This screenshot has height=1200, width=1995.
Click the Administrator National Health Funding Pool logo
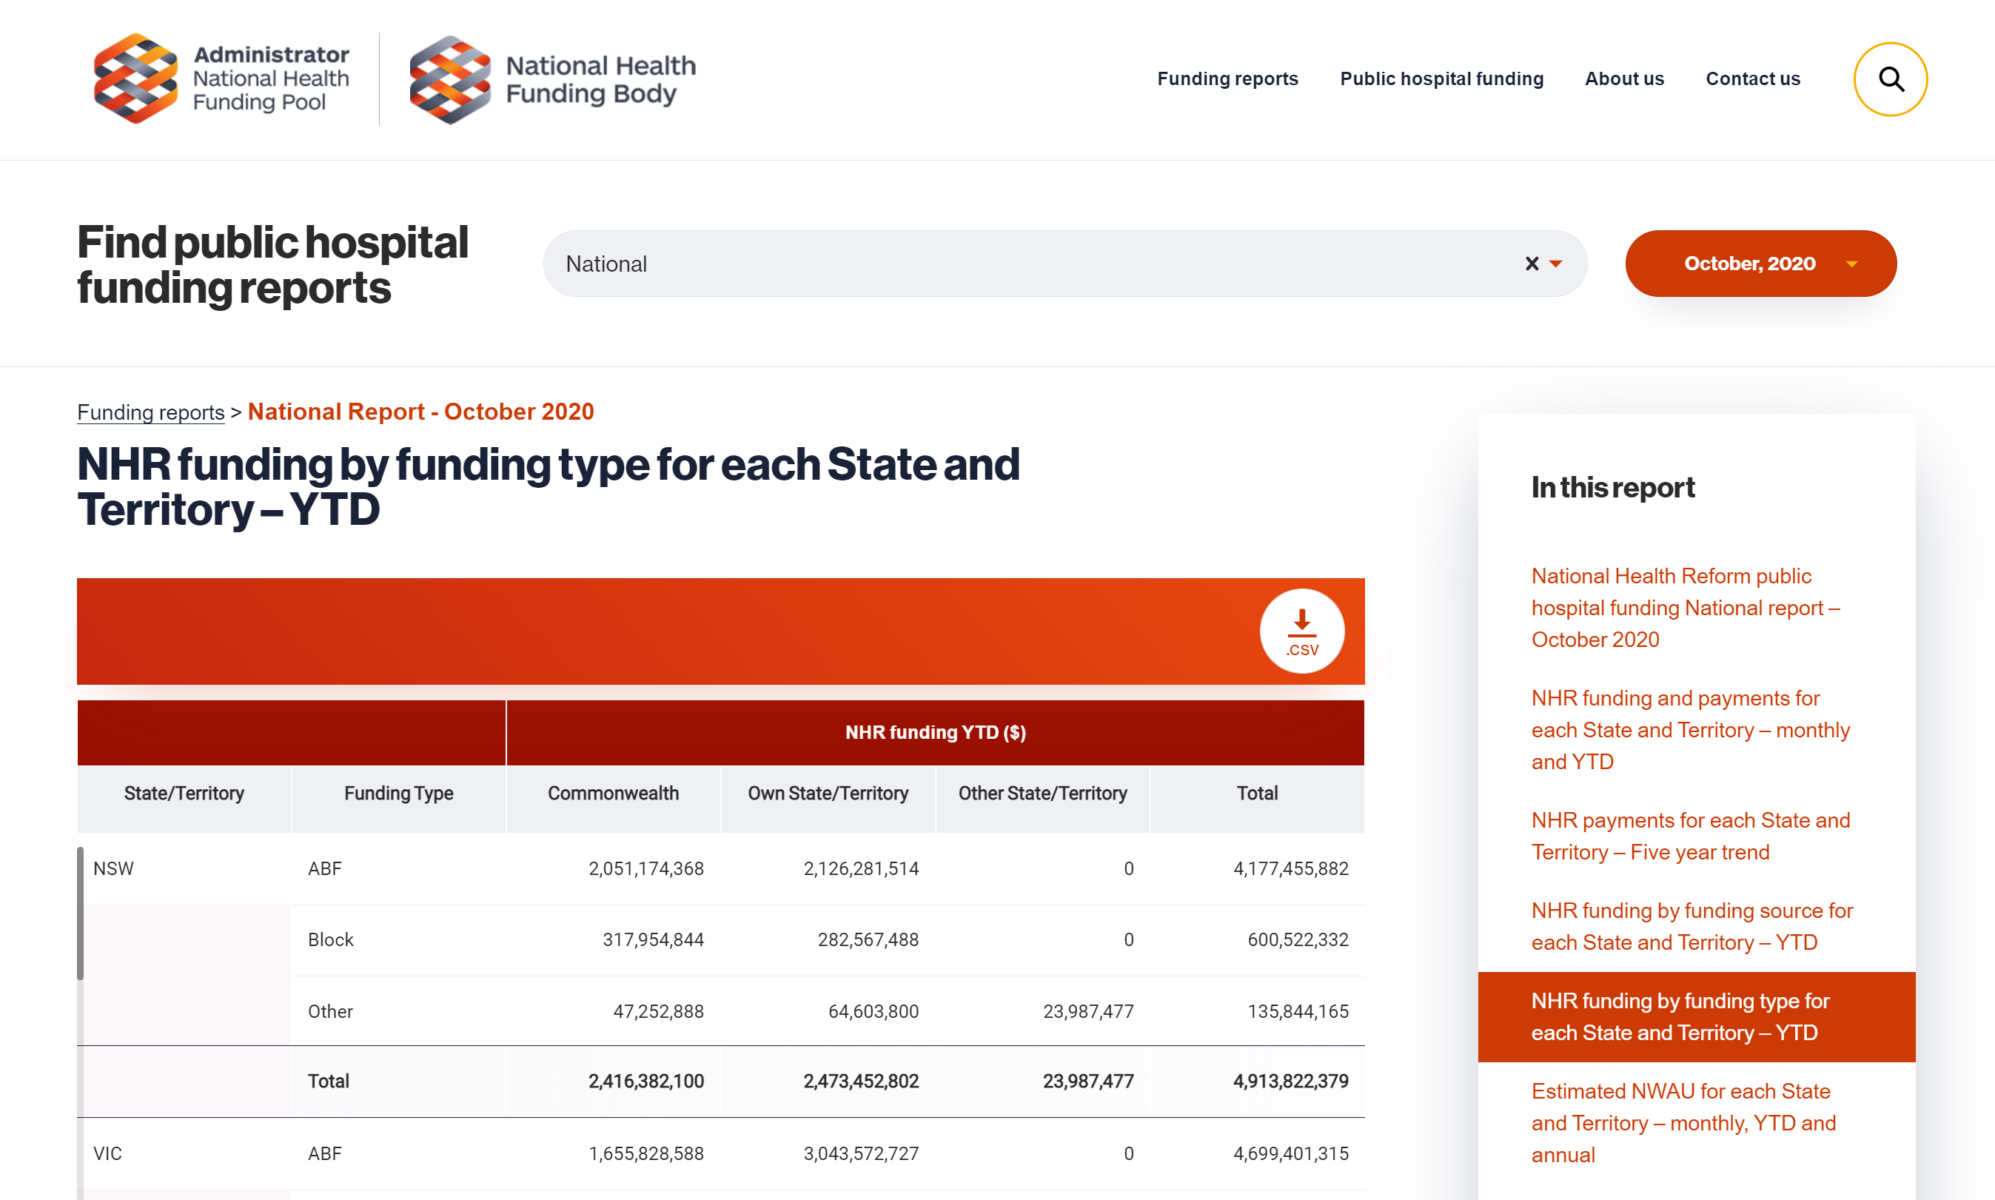(x=221, y=78)
